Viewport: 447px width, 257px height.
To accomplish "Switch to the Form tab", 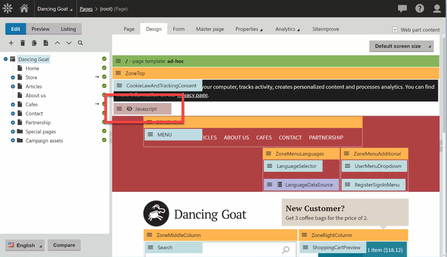I will click(x=178, y=29).
